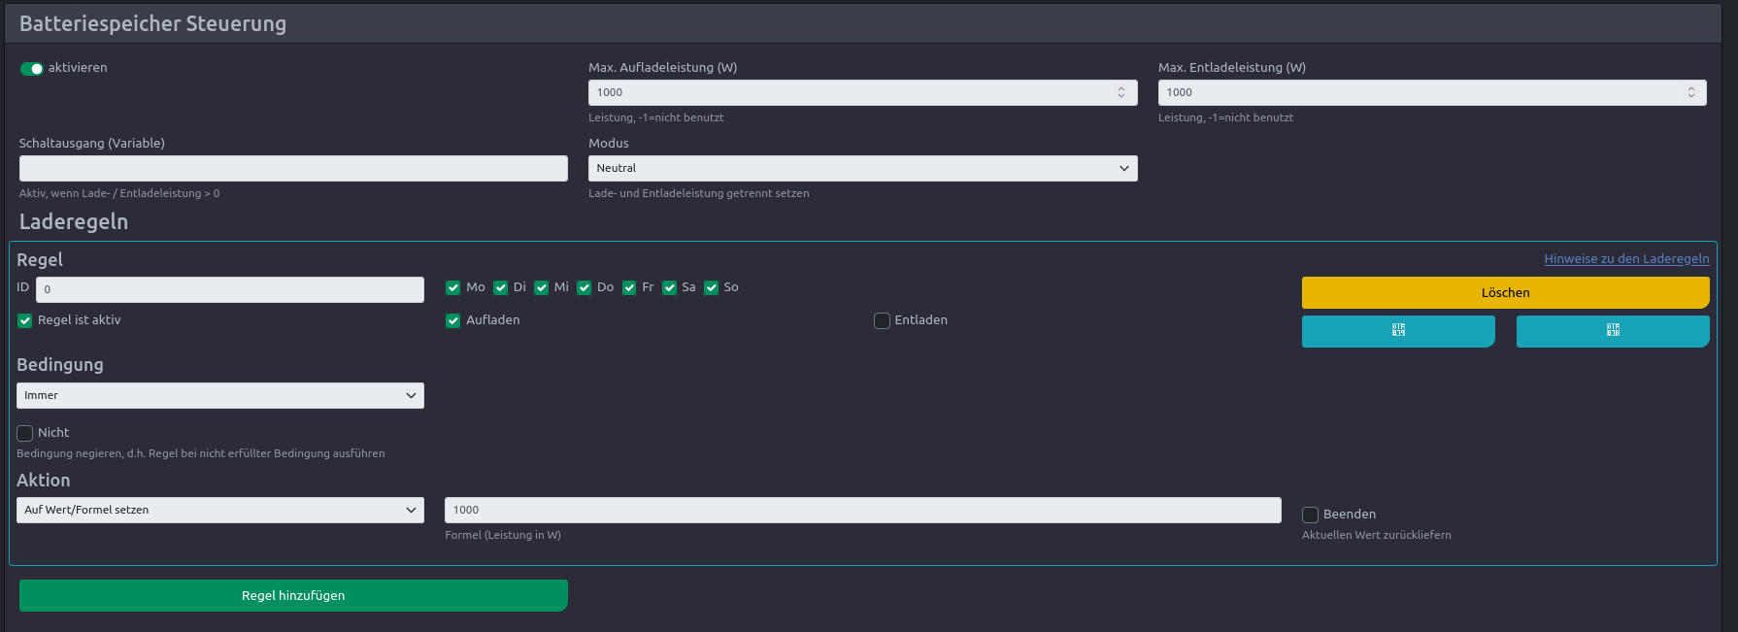Uncheck the So weekday checkbox
This screenshot has width=1738, height=632.
711,287
